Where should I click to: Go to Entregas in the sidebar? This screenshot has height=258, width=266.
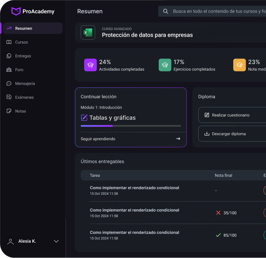(23, 56)
